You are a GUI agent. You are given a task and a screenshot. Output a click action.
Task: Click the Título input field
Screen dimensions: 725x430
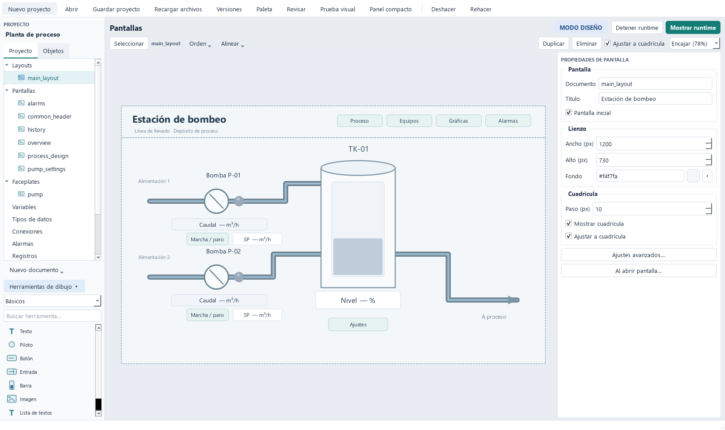(655, 99)
